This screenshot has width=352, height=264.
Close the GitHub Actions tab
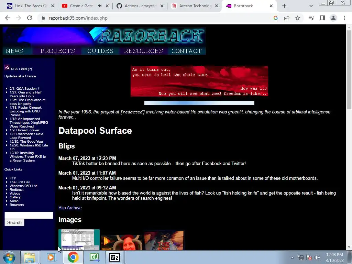click(162, 6)
